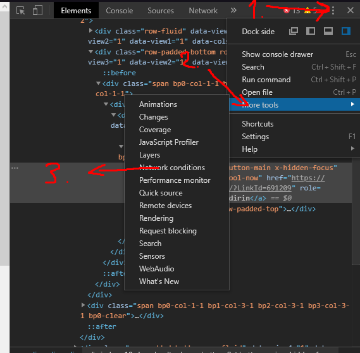The height and width of the screenshot is (353, 360).
Task: Click the selected row's ellipsis actions
Action: pos(15,168)
